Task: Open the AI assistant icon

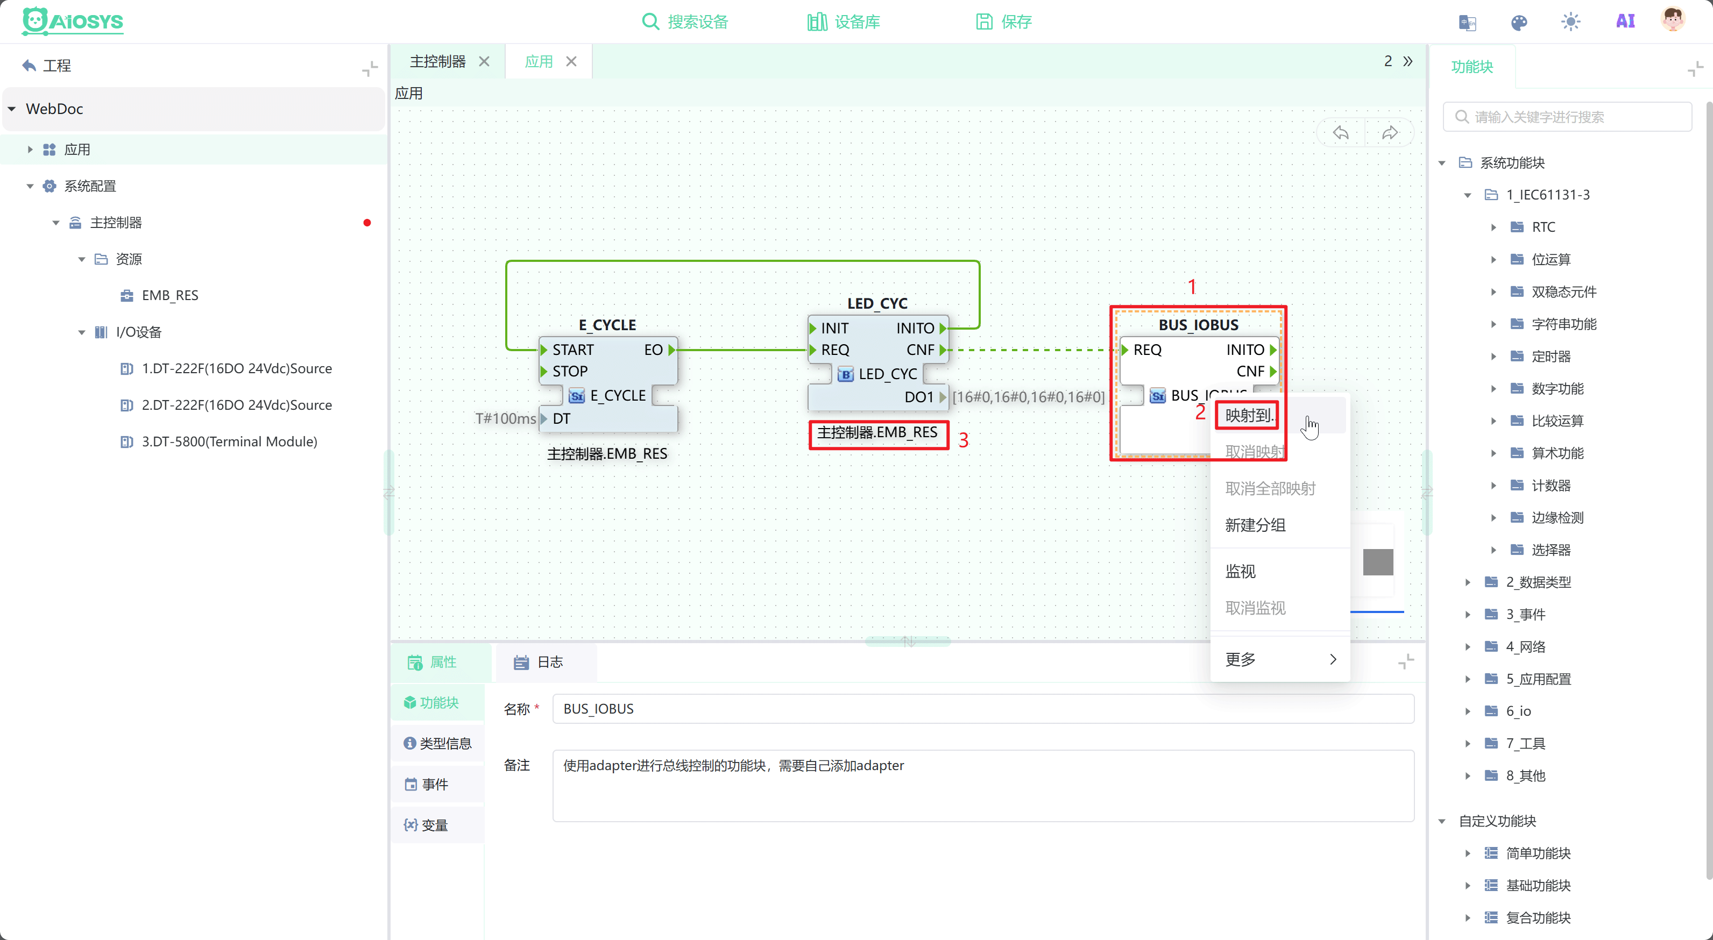Action: pyautogui.click(x=1625, y=22)
